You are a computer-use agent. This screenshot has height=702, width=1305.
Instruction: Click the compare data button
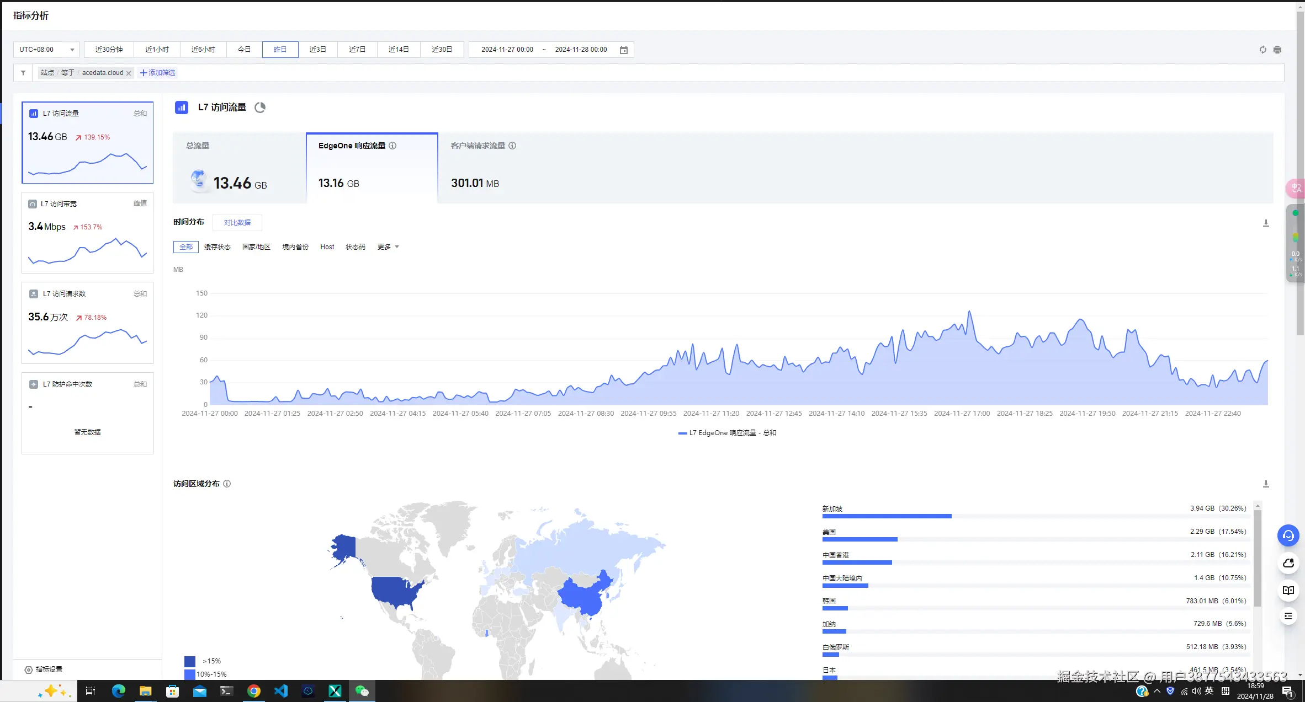tap(237, 223)
